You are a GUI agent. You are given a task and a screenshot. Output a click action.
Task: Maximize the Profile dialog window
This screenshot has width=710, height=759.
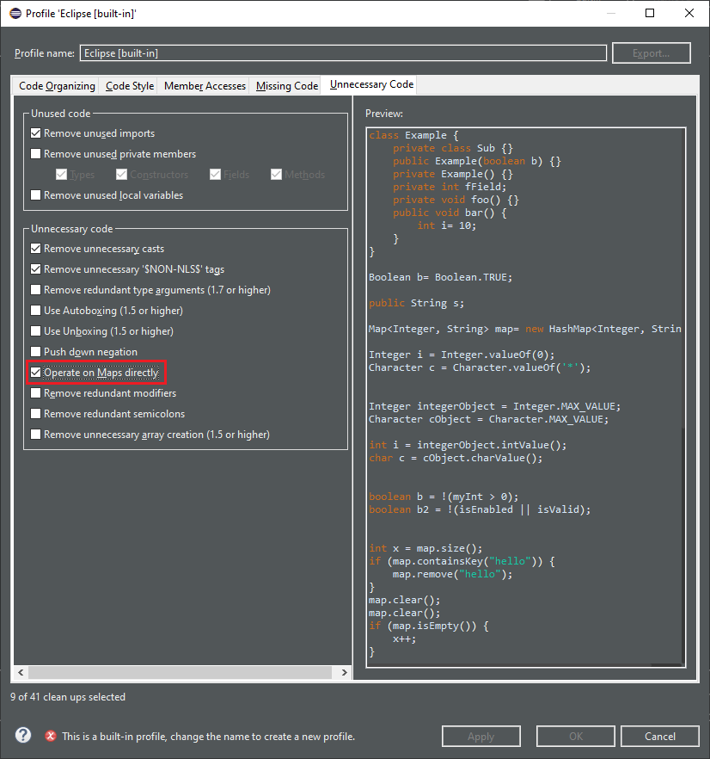[650, 13]
